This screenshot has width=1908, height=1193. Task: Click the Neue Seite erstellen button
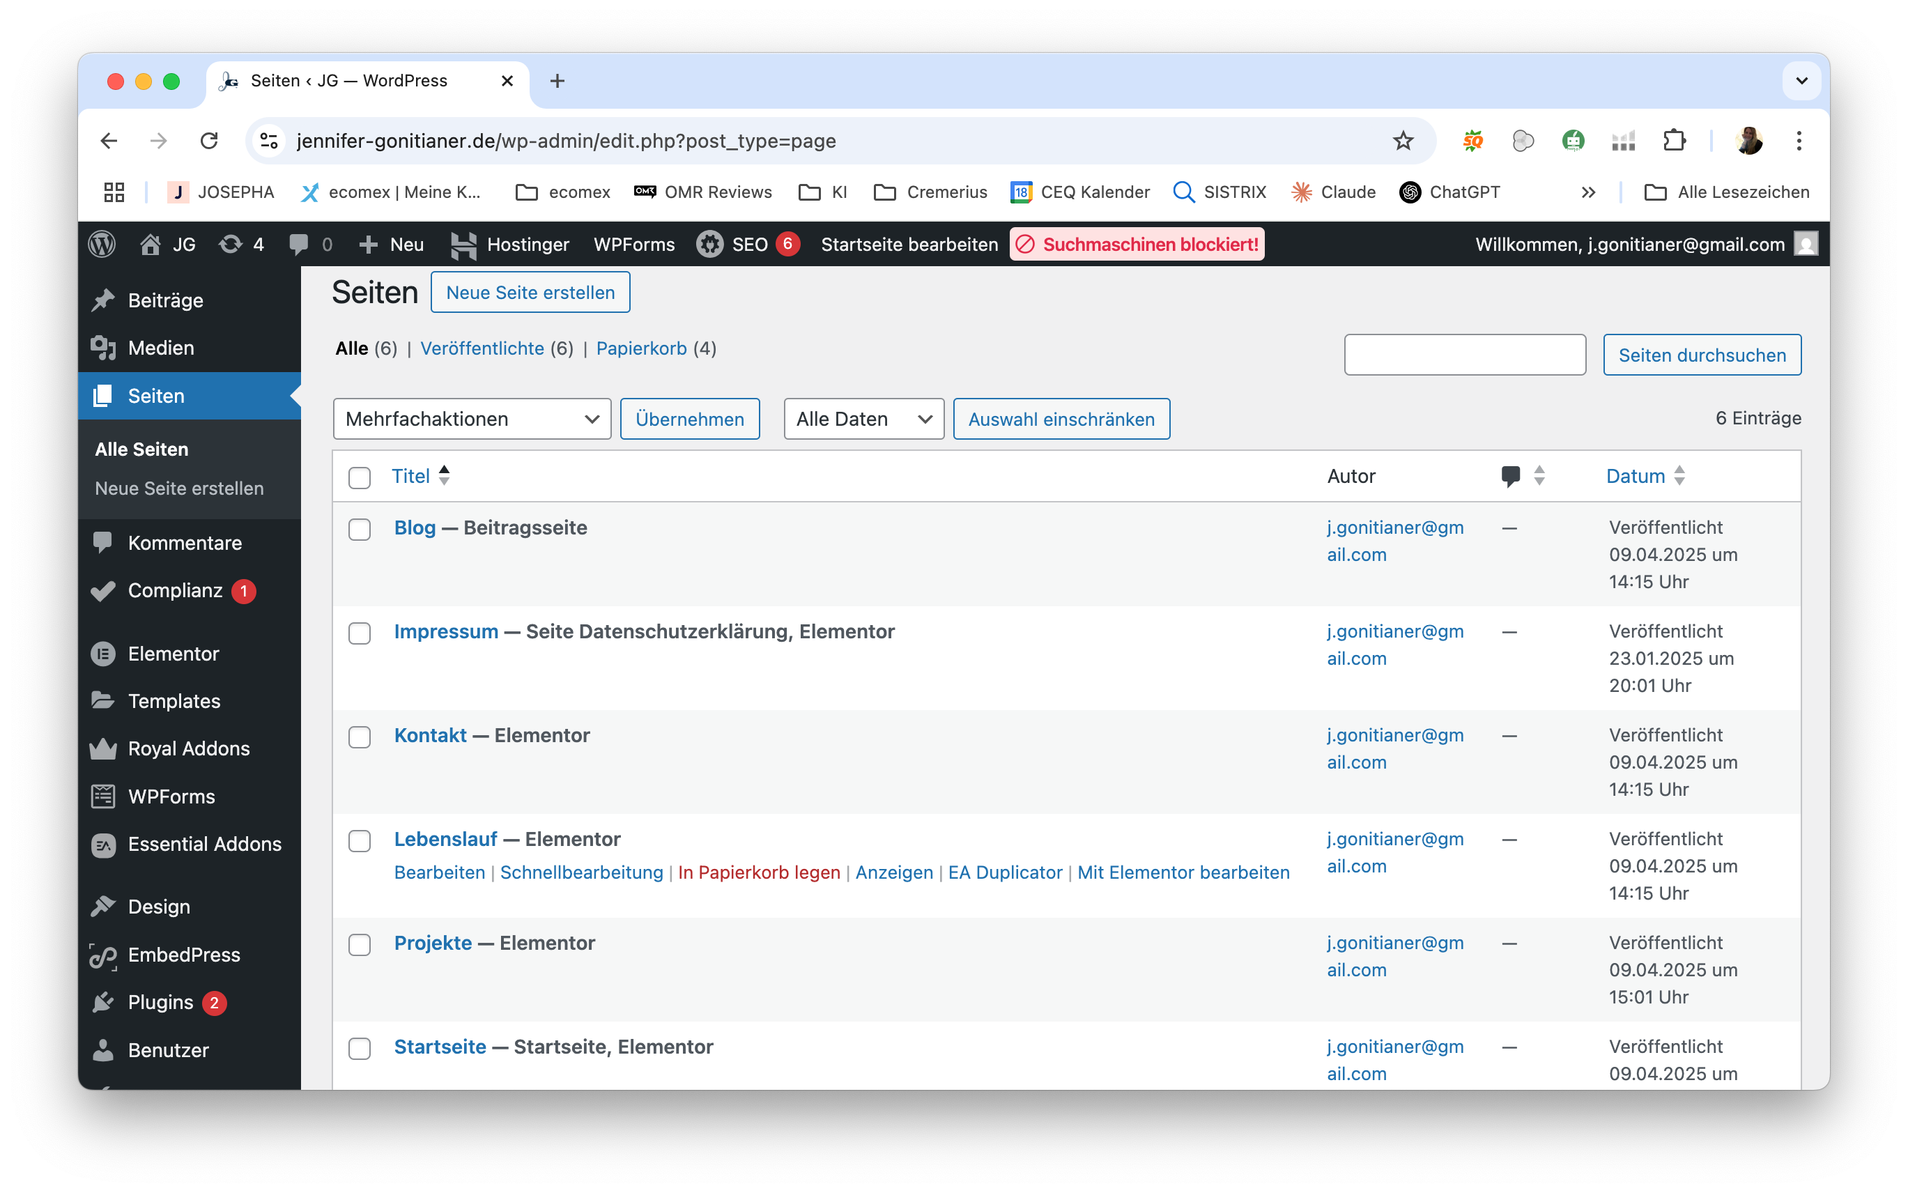coord(530,292)
